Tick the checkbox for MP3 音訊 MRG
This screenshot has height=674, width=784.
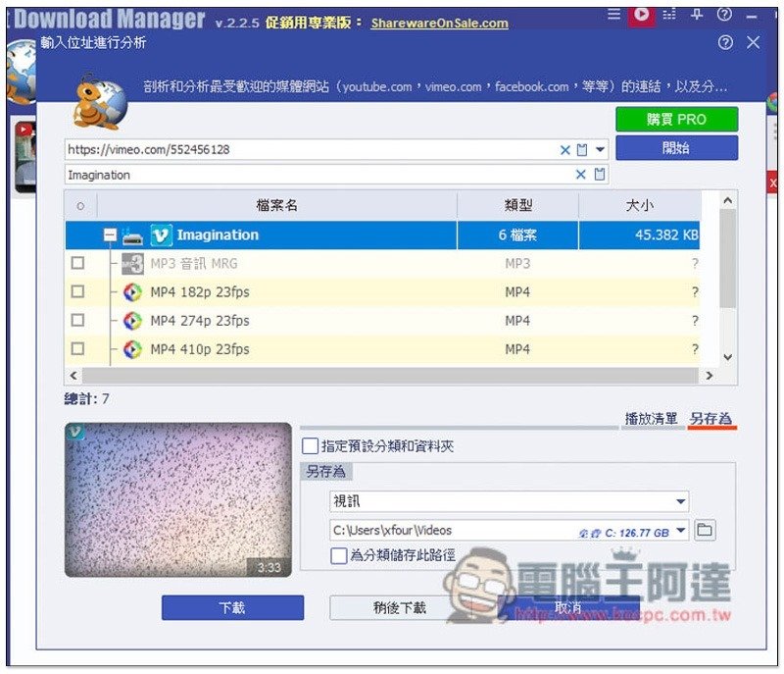tap(78, 263)
